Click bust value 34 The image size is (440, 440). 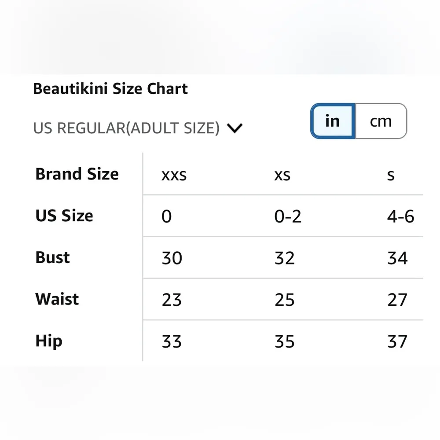click(397, 258)
